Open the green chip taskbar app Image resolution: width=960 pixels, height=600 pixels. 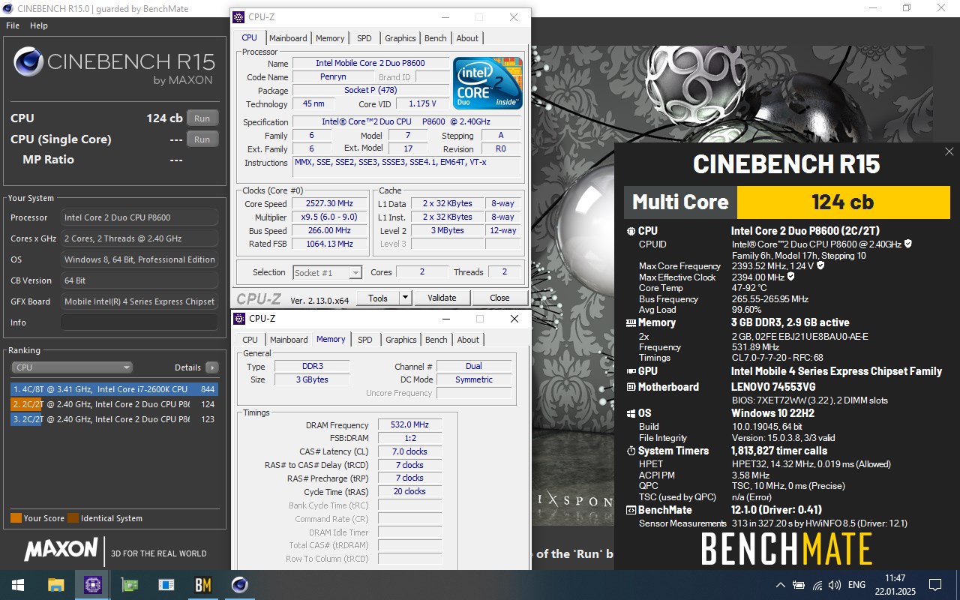click(129, 585)
